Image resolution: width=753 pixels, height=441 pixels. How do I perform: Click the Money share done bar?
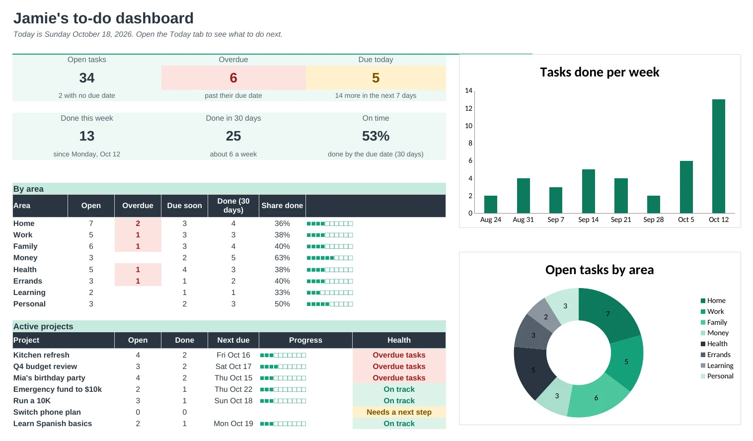(x=330, y=258)
